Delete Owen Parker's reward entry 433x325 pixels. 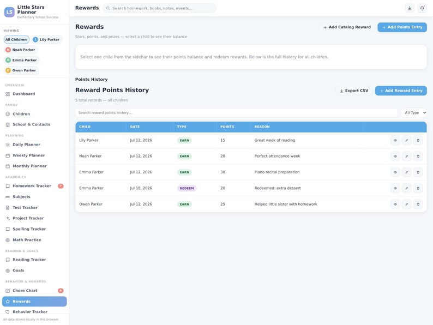pyautogui.click(x=418, y=204)
